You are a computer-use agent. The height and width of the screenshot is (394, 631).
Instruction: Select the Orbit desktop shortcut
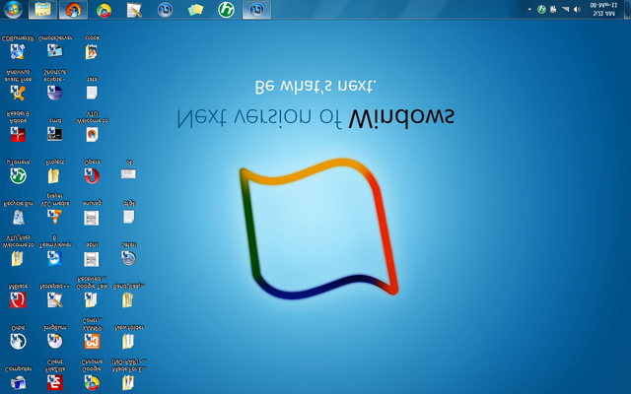[18, 338]
